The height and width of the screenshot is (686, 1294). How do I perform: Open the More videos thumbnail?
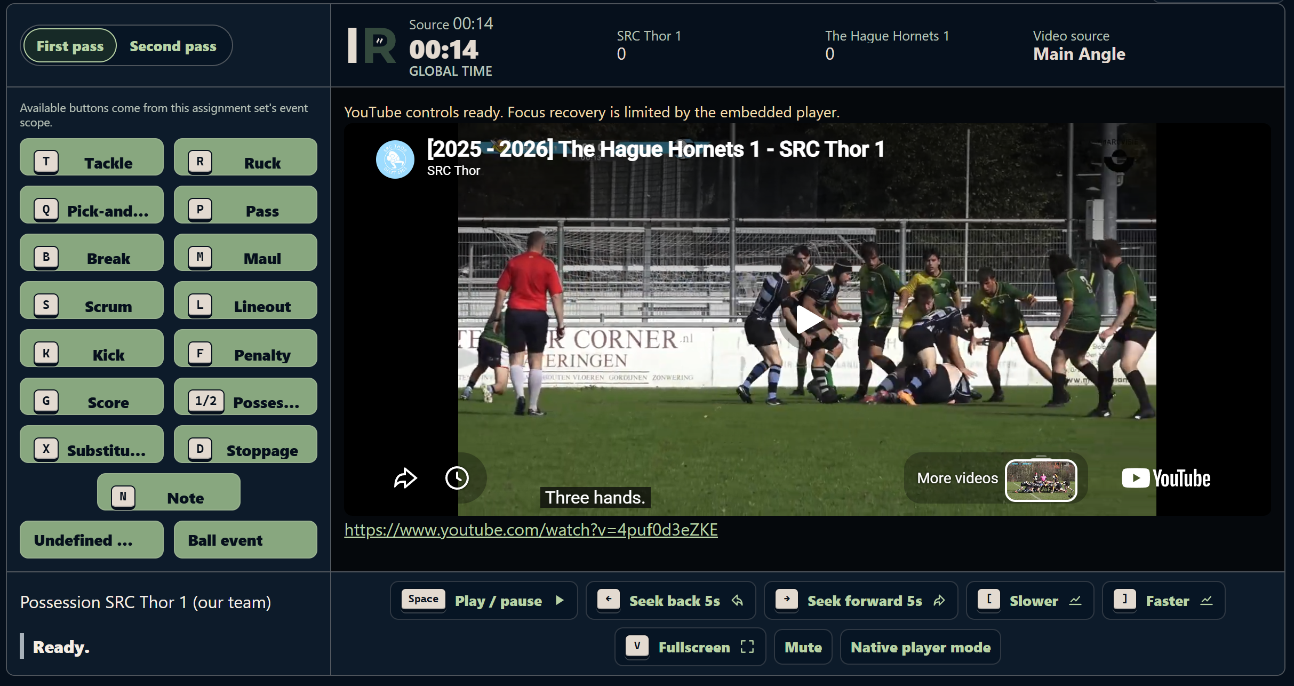[1041, 480]
